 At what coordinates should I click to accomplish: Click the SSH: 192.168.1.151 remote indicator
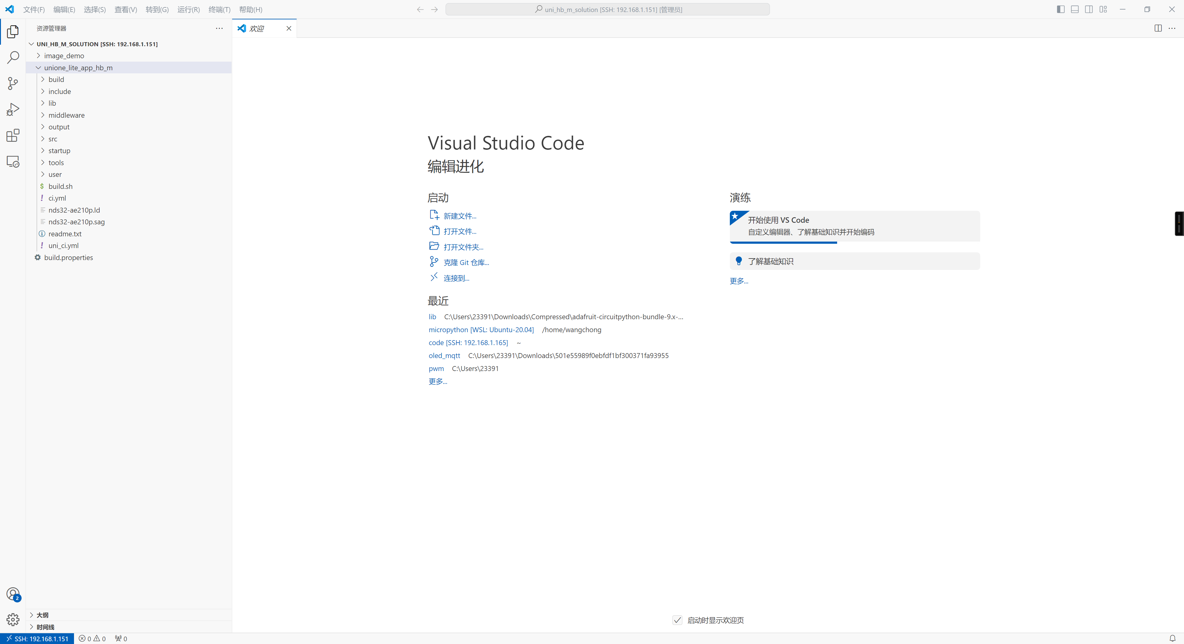[37, 638]
